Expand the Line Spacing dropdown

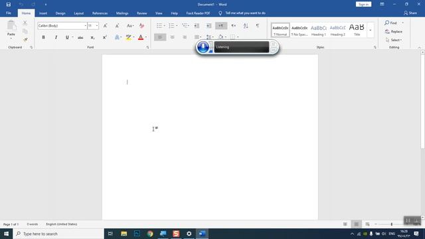[x=212, y=37]
